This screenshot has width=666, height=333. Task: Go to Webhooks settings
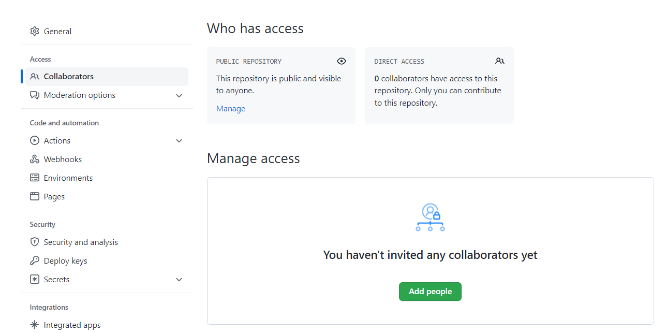tap(107, 160)
